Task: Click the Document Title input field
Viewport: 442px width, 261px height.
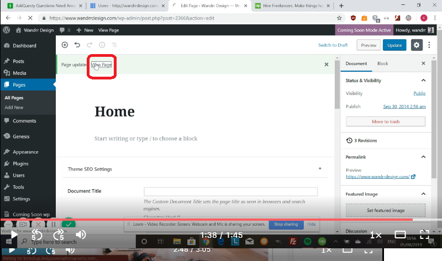Action: (230, 191)
